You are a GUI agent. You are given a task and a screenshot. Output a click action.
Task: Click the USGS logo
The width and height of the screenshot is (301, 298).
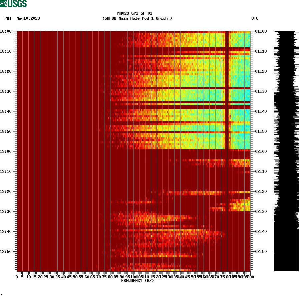pos(15,3)
